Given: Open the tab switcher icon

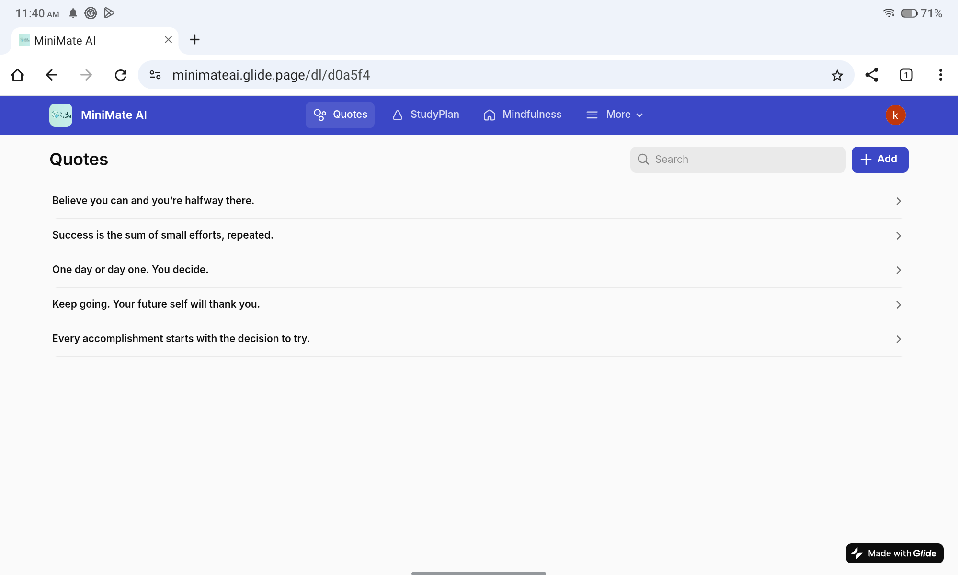Looking at the screenshot, I should [906, 75].
